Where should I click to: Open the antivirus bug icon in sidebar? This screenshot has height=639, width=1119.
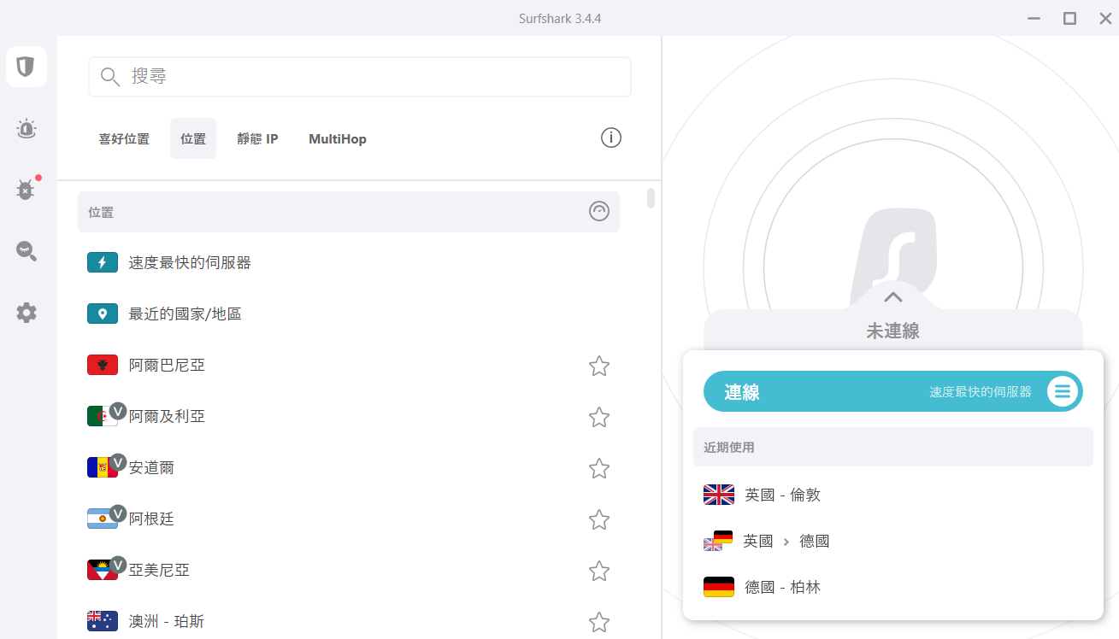pos(27,189)
